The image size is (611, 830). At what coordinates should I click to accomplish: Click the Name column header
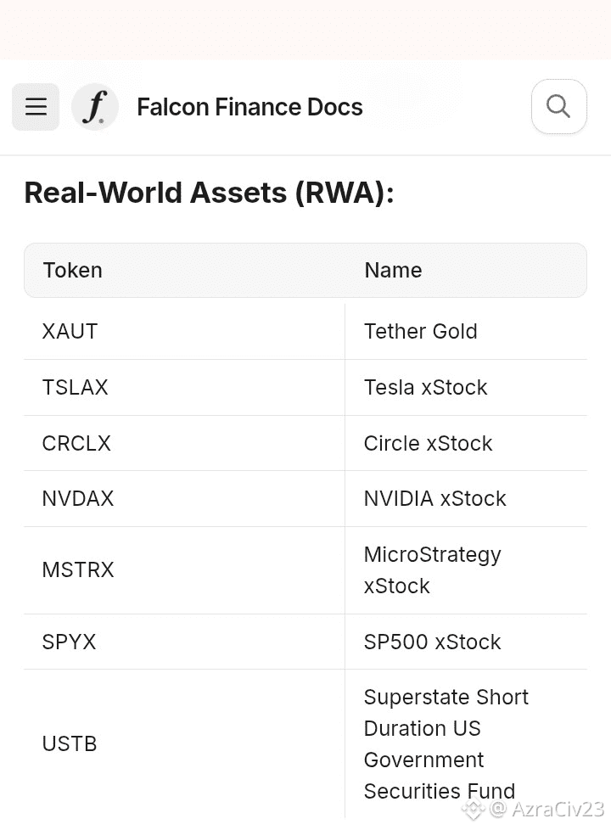(393, 270)
